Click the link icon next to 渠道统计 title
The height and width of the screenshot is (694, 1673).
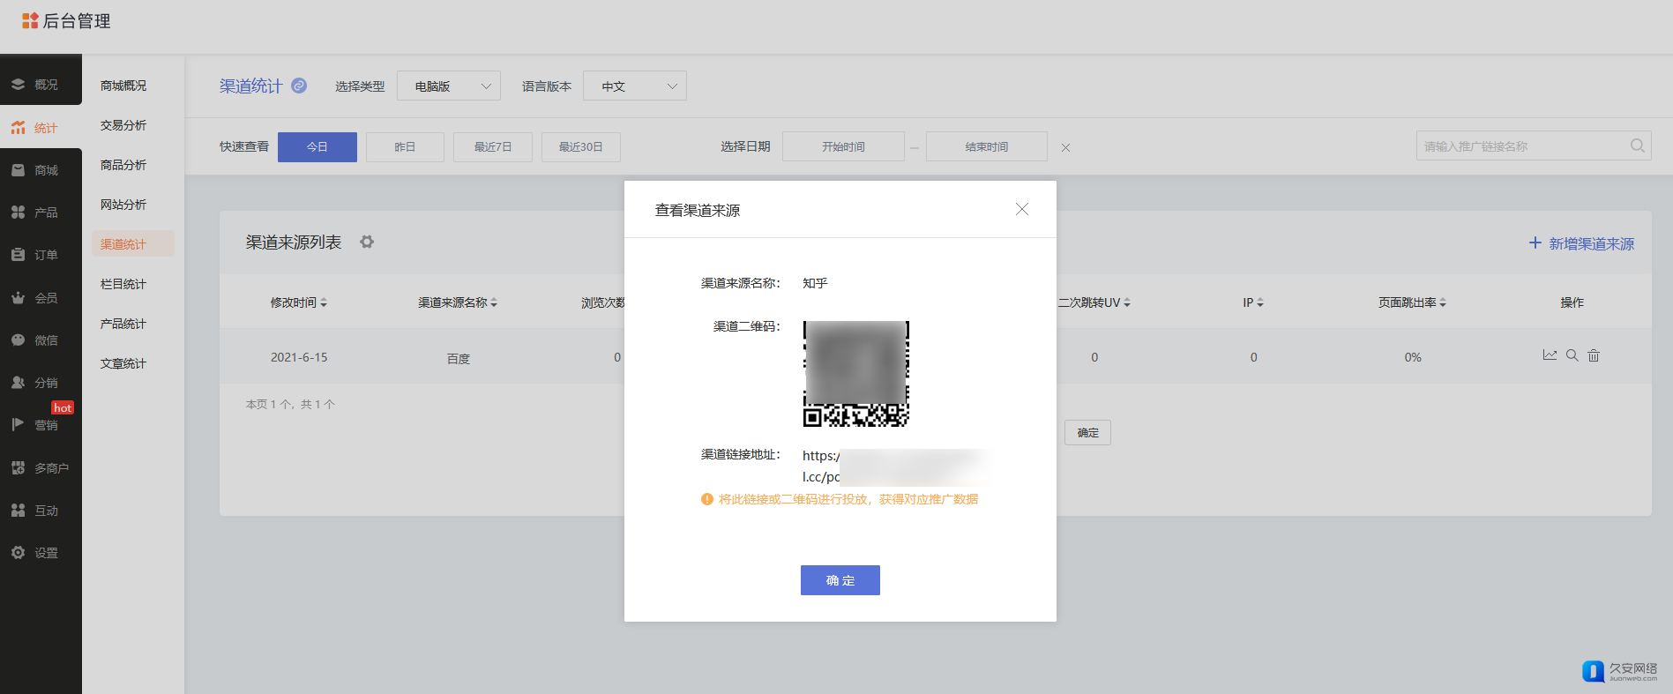click(299, 86)
